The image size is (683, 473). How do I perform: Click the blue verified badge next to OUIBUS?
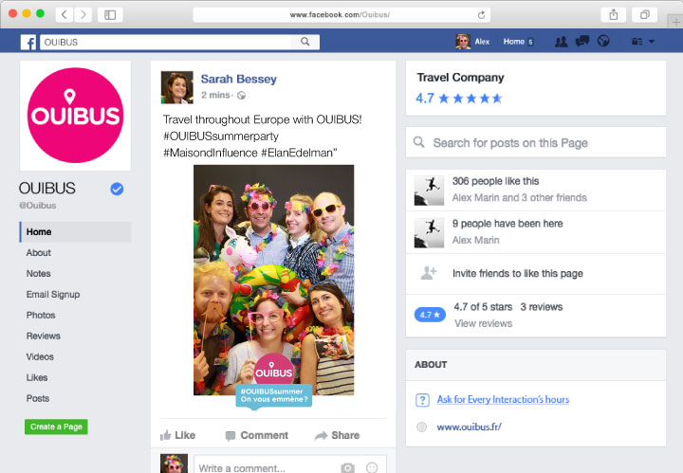coord(117,189)
